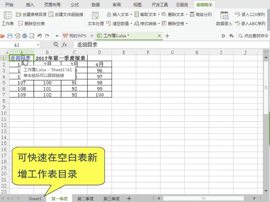Open the 页面布局 ribbon tab

coord(52,5)
